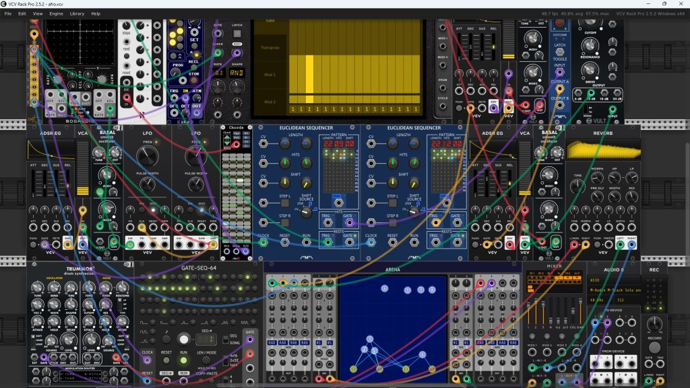The width and height of the screenshot is (690, 388).
Task: Open the M-Audio M-Track device selector
Action: coord(615,290)
